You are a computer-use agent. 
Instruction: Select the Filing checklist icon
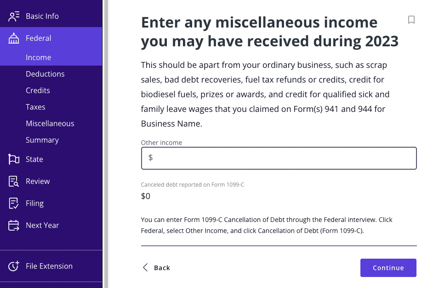14,203
